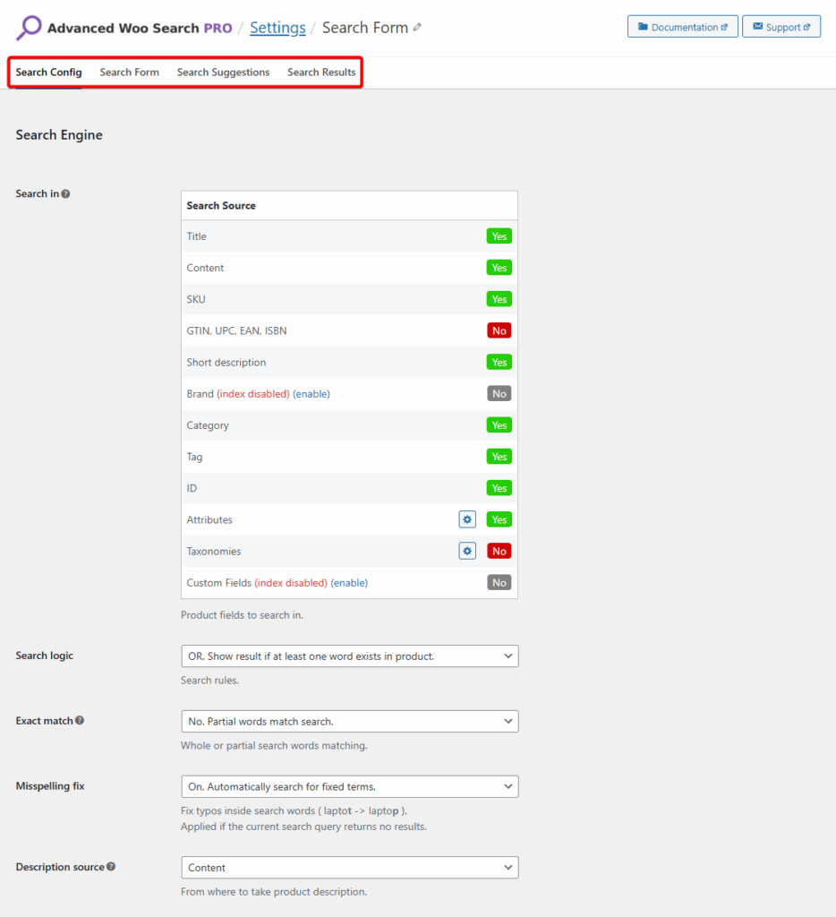Switch to the Search Suggestions tab
This screenshot has height=917, width=836.
[223, 72]
